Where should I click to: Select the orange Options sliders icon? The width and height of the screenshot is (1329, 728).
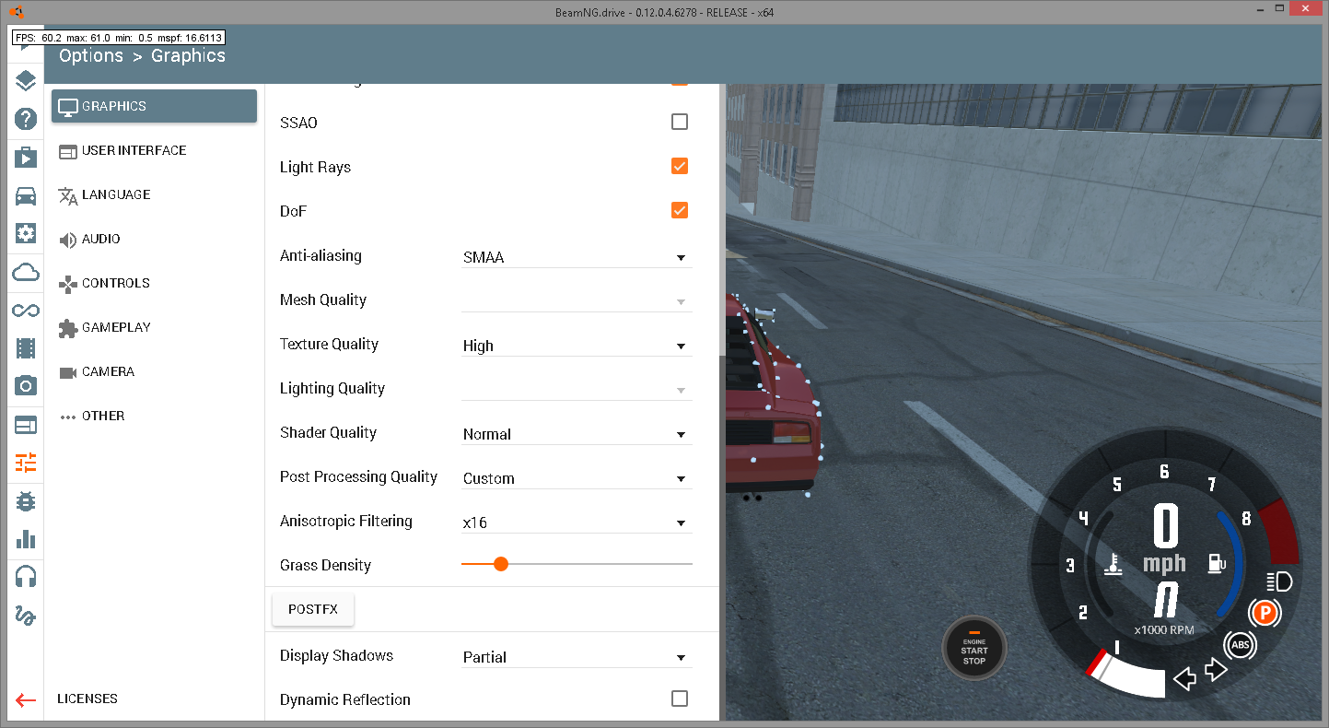click(x=25, y=463)
